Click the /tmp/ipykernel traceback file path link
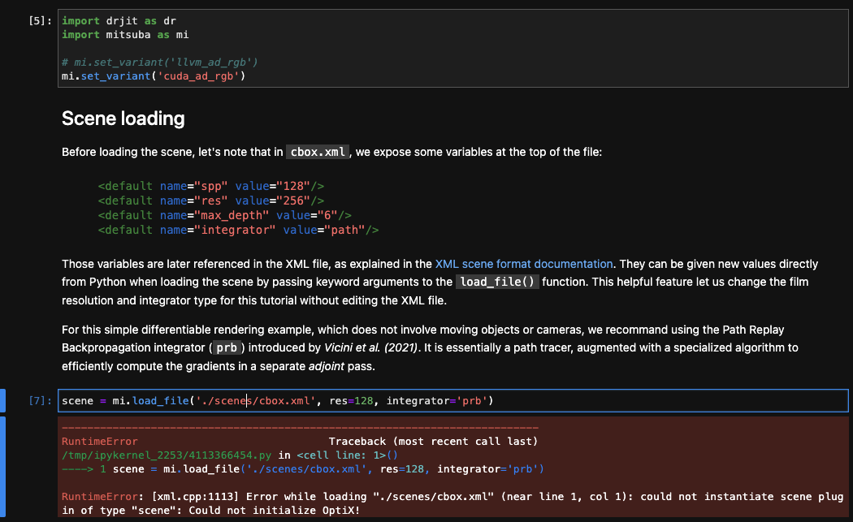The image size is (853, 522). (x=162, y=455)
